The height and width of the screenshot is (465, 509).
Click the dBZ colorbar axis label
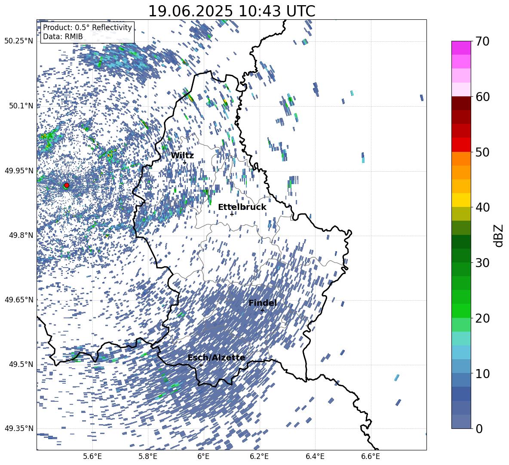[498, 235]
